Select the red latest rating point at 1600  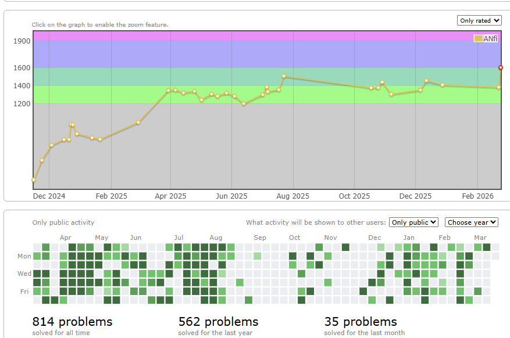pyautogui.click(x=501, y=67)
